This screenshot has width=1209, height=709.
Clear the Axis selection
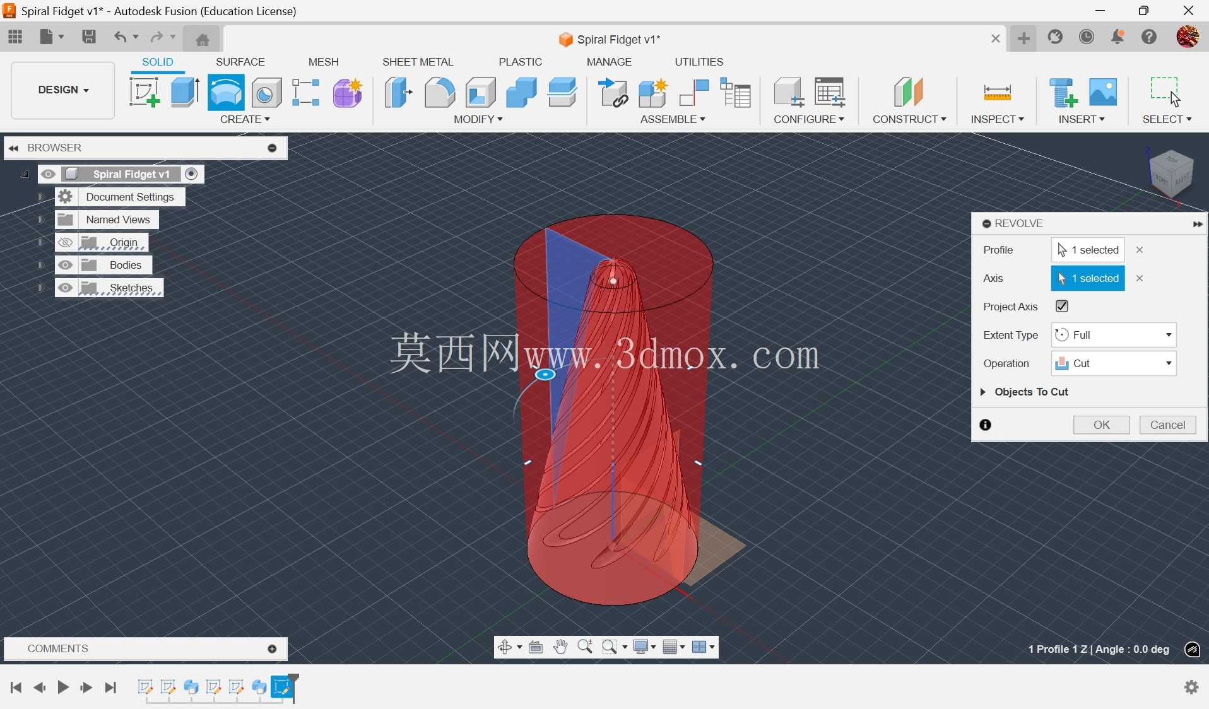(x=1140, y=278)
